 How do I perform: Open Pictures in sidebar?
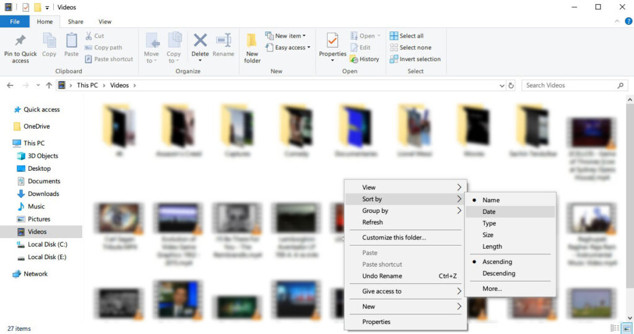(x=34, y=219)
